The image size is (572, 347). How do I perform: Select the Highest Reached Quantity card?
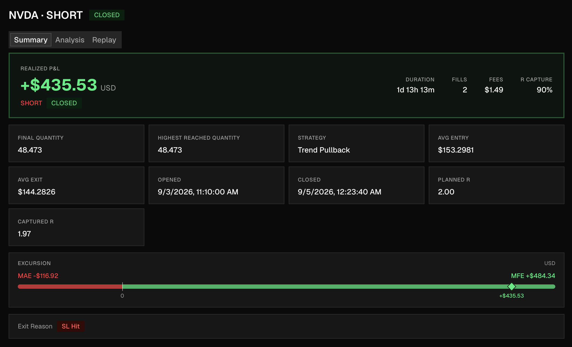pos(217,143)
